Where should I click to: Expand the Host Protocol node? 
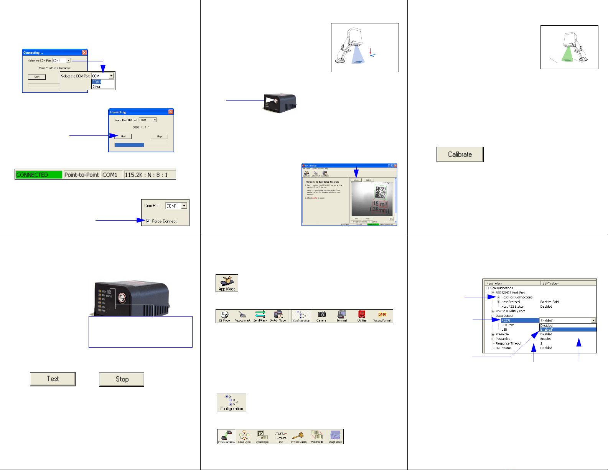click(x=498, y=302)
